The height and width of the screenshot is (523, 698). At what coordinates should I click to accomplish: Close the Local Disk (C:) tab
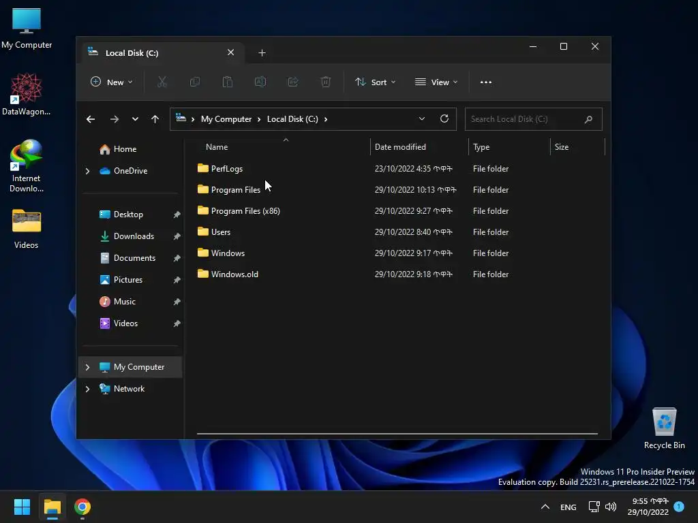pos(230,52)
